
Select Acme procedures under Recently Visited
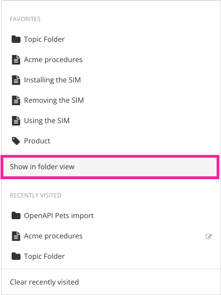point(53,236)
